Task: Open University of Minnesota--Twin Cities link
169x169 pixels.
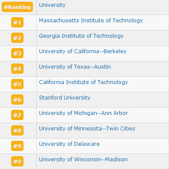Action: click(x=87, y=129)
